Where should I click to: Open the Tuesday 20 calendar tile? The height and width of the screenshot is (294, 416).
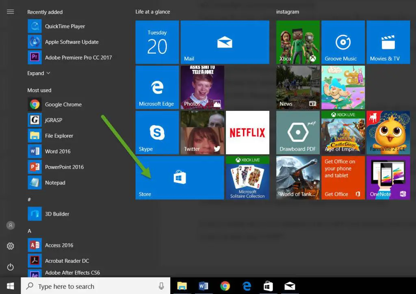[x=157, y=42]
